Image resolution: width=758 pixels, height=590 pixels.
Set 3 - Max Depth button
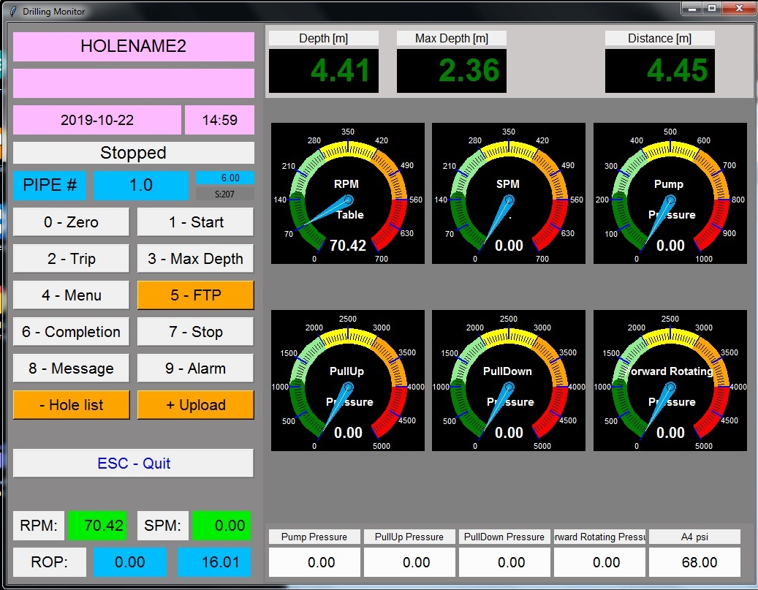[x=195, y=259]
